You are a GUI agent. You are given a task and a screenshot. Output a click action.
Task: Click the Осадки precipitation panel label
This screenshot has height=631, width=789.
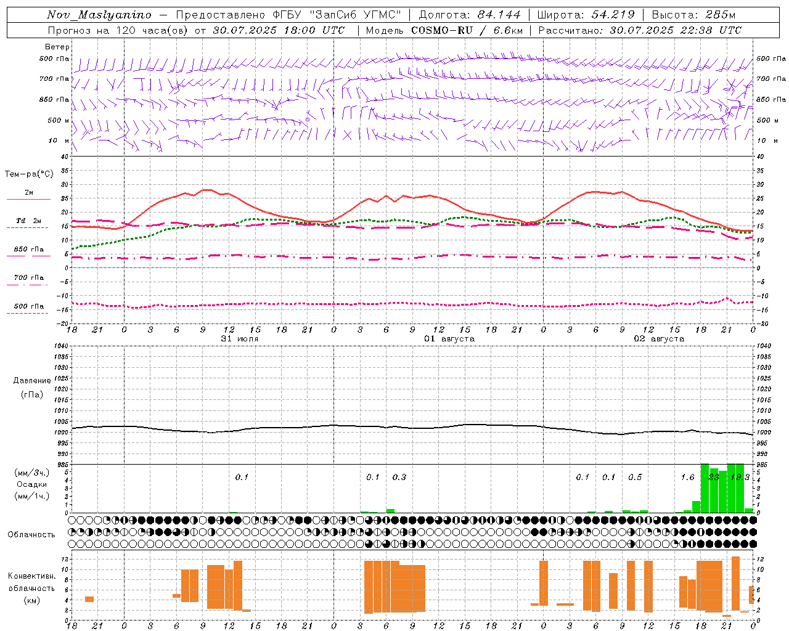(32, 484)
